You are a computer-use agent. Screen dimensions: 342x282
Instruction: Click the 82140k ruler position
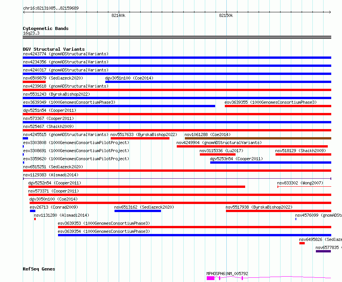(118, 15)
